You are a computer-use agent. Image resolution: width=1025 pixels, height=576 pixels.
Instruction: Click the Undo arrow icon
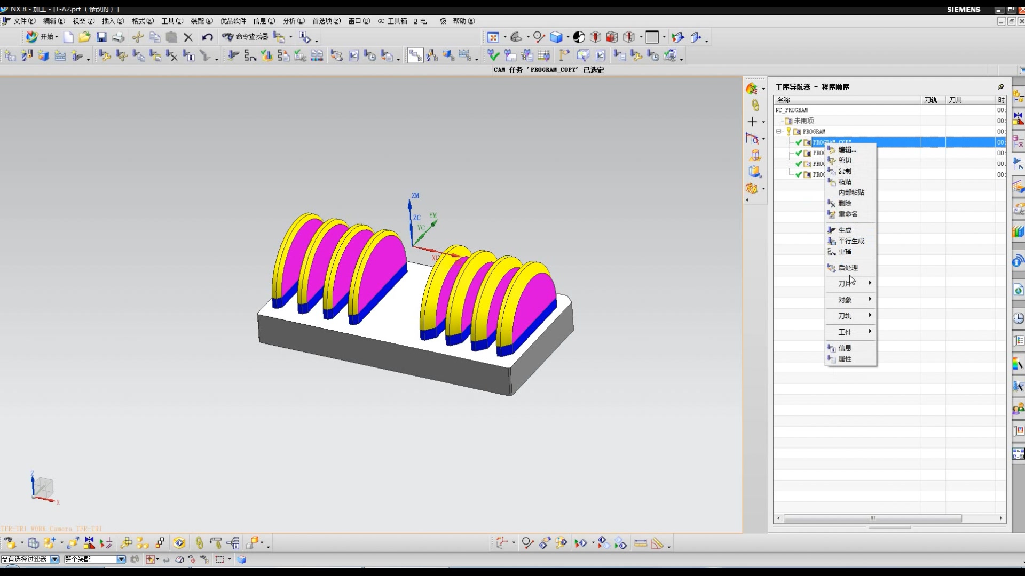coord(207,37)
